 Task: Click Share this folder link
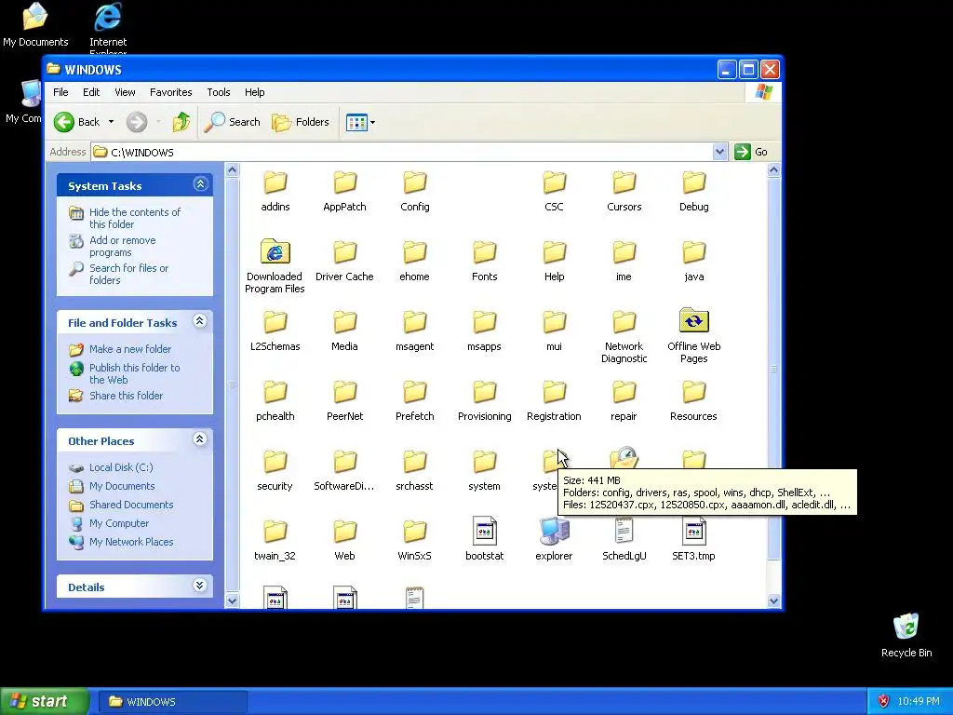(126, 396)
